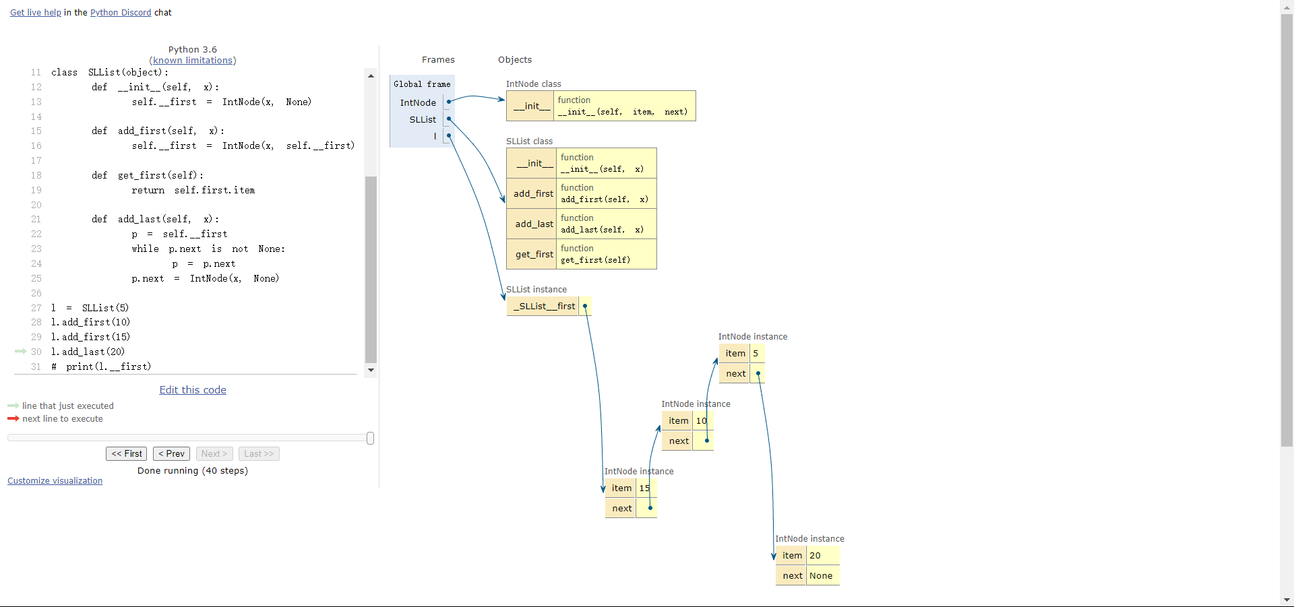The image size is (1294, 607).
Task: Click code line 'def add_last(self, x):'
Action: (x=156, y=219)
